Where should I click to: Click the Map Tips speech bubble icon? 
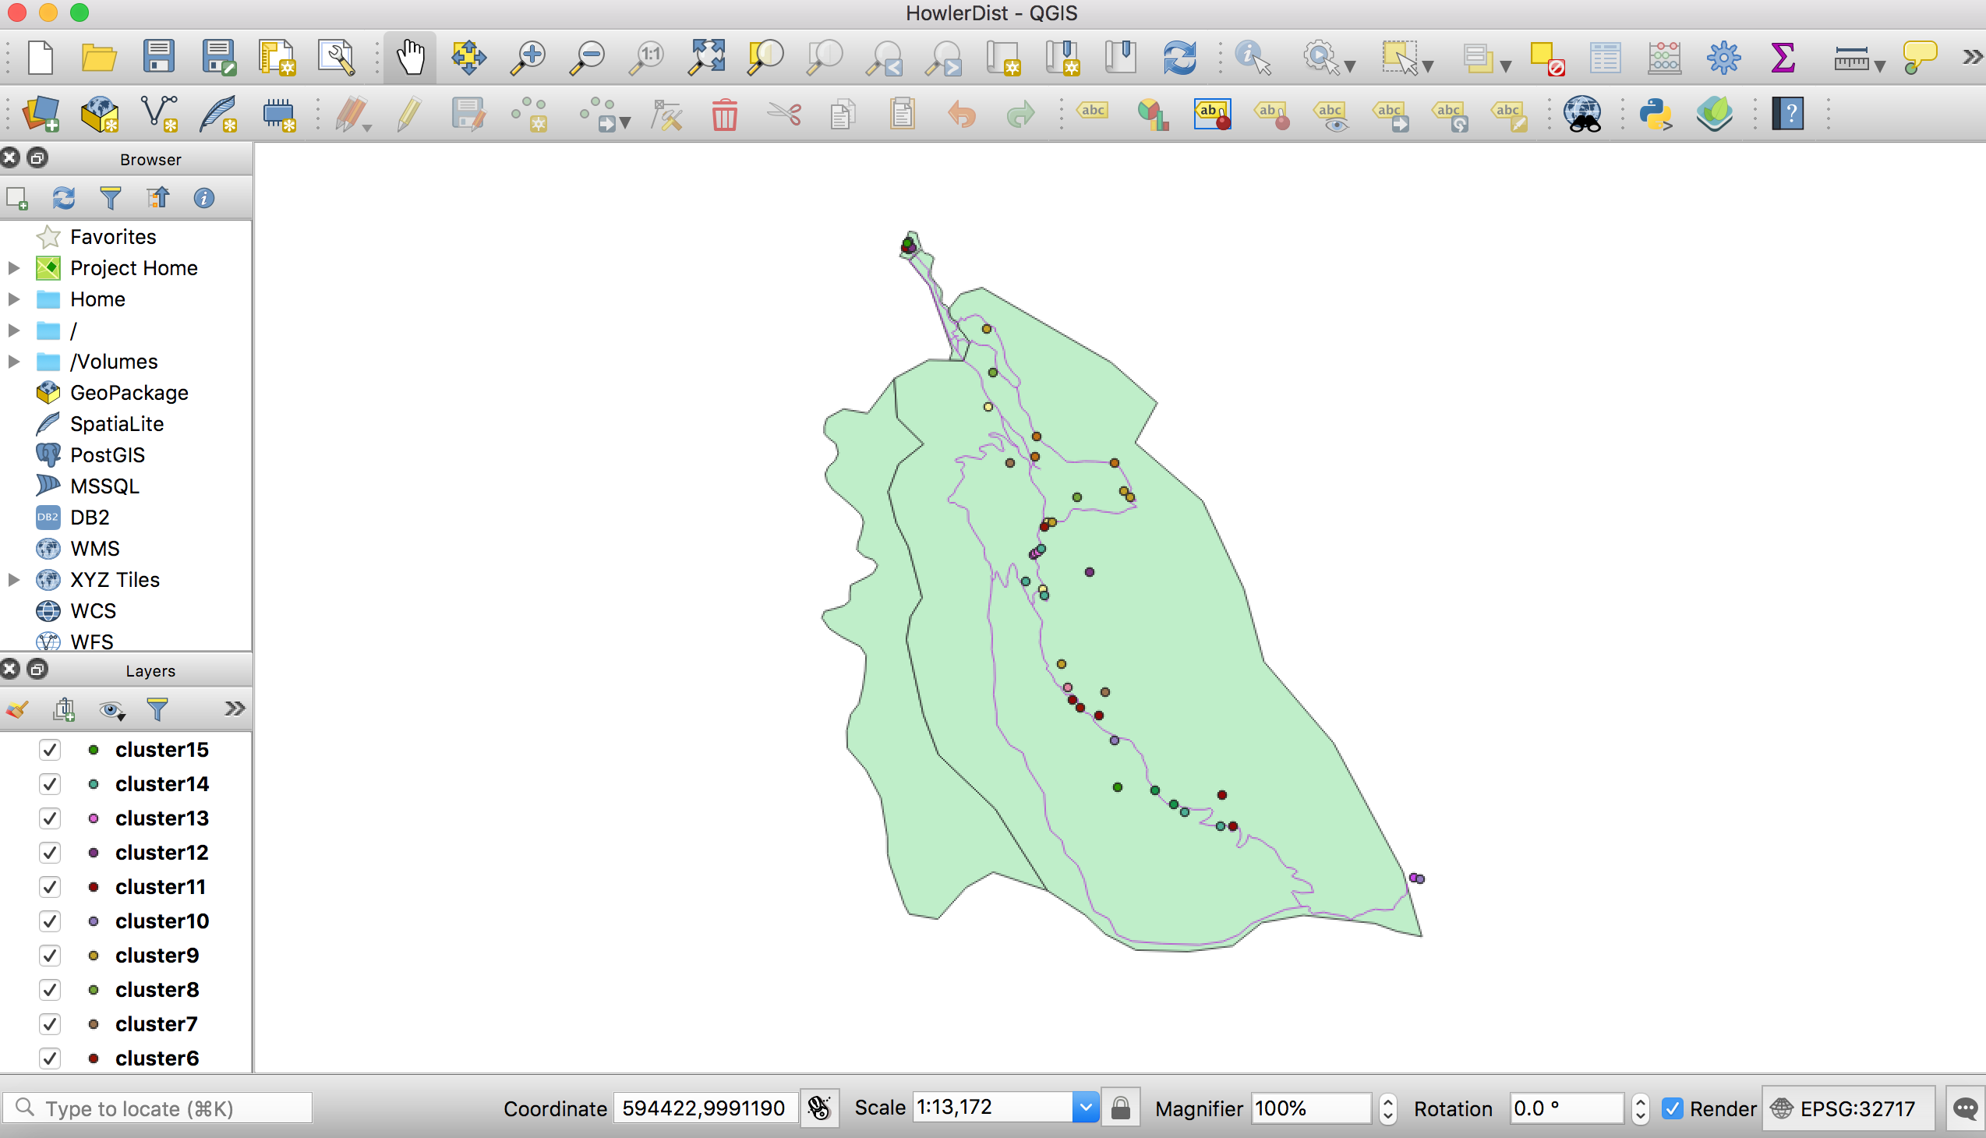(1919, 57)
